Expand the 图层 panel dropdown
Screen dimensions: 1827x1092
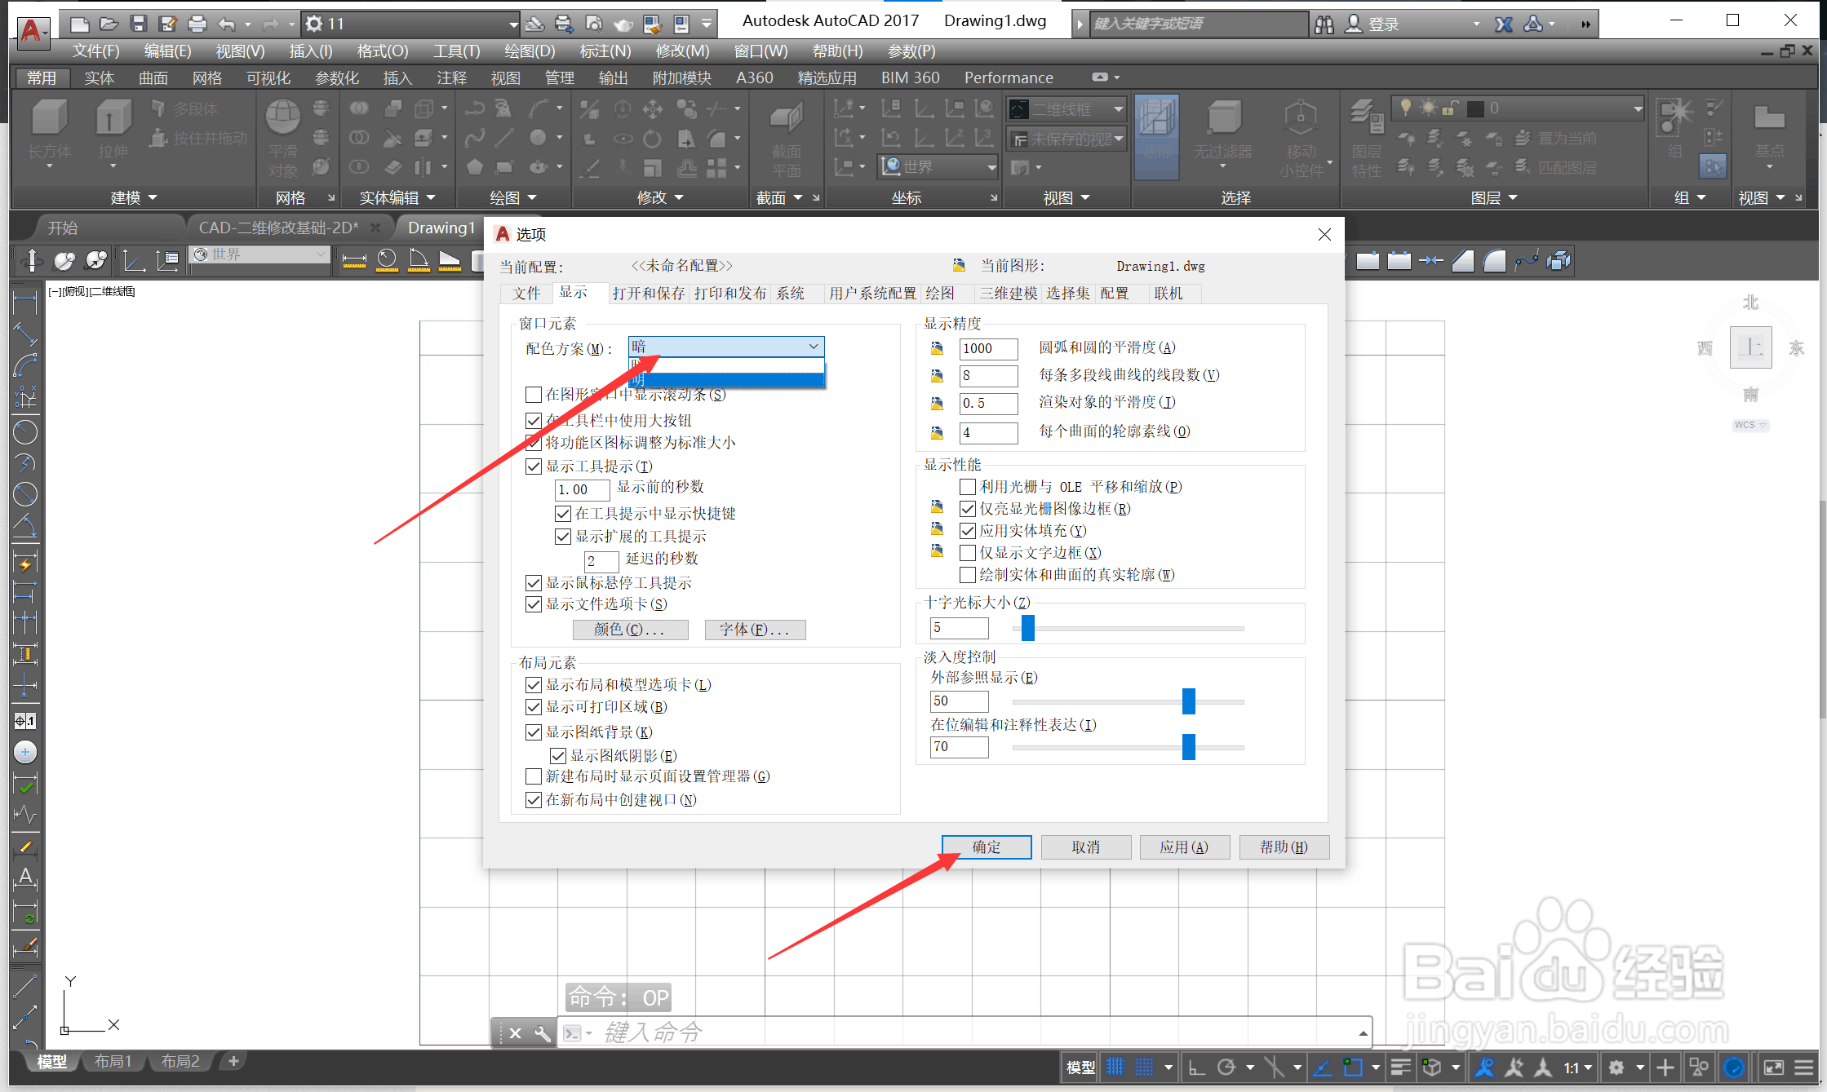(x=1494, y=198)
